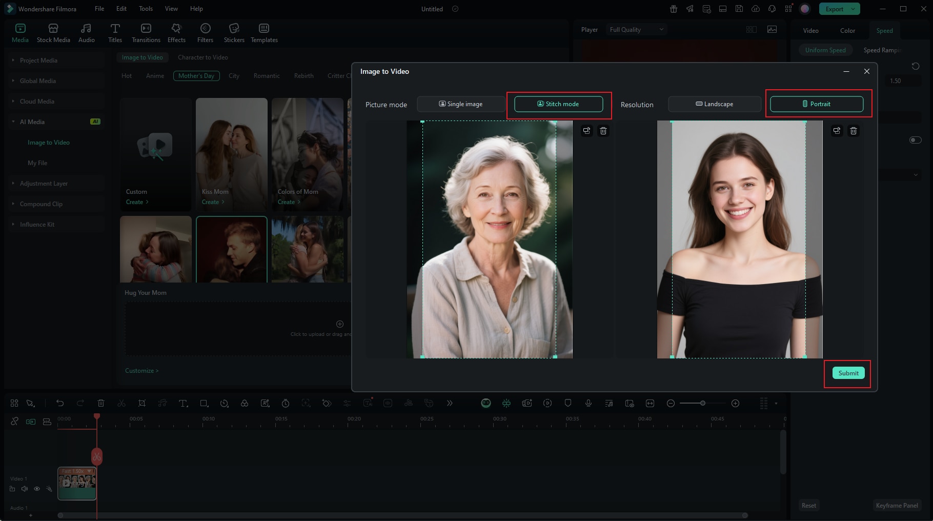Open the Stock Media tab
This screenshot has width=933, height=521.
[53, 33]
